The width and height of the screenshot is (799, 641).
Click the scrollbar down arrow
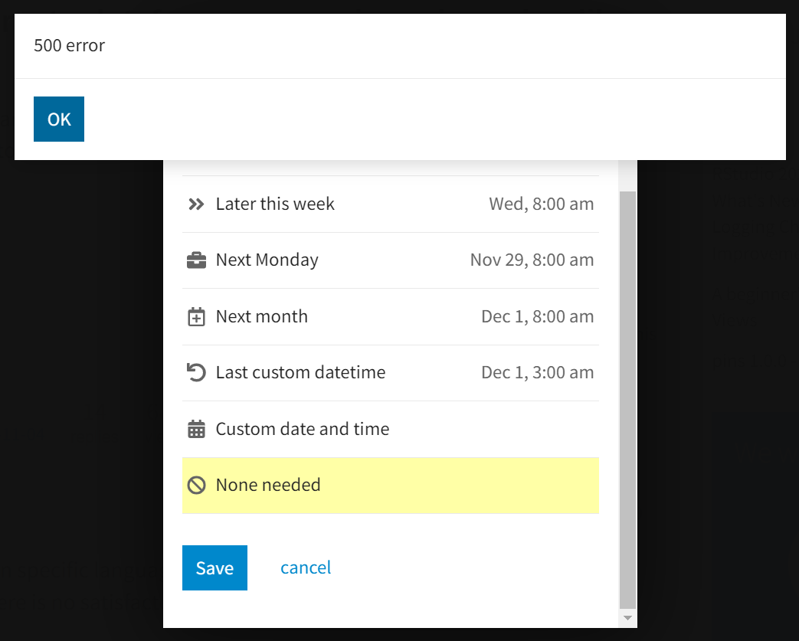[x=627, y=617]
